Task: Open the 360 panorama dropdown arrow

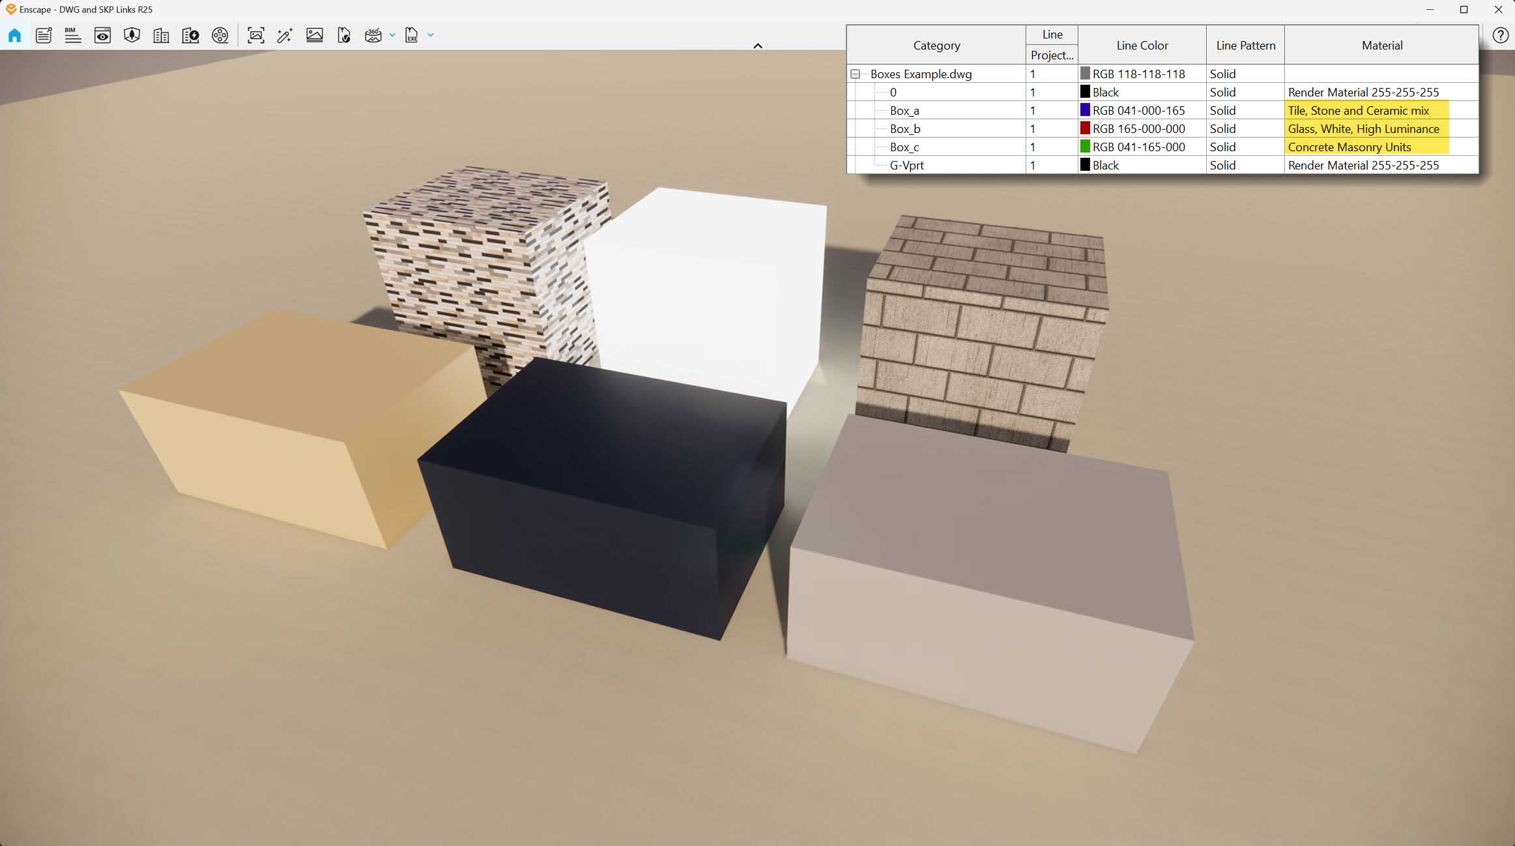Action: 392,35
